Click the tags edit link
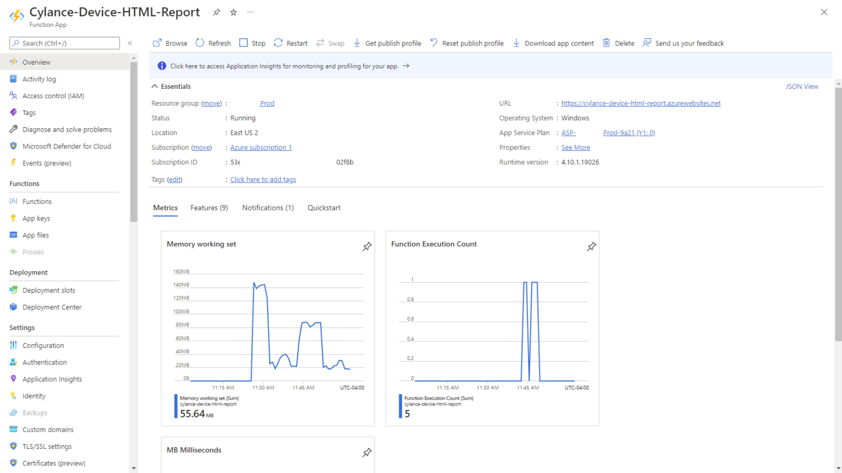The width and height of the screenshot is (842, 473). point(175,180)
